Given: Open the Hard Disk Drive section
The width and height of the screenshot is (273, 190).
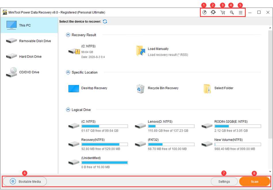Looking at the screenshot, I should [29, 57].
